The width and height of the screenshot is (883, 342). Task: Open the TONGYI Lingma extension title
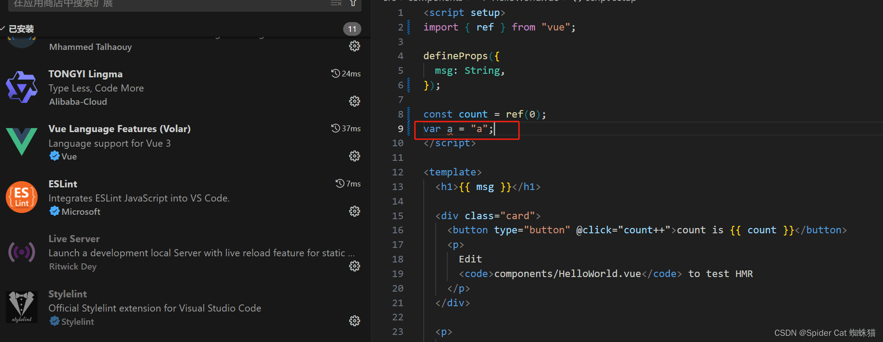coord(85,74)
